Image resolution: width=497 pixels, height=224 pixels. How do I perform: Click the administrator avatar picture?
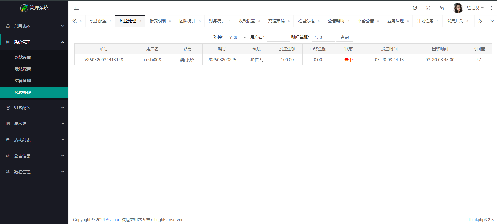point(458,8)
